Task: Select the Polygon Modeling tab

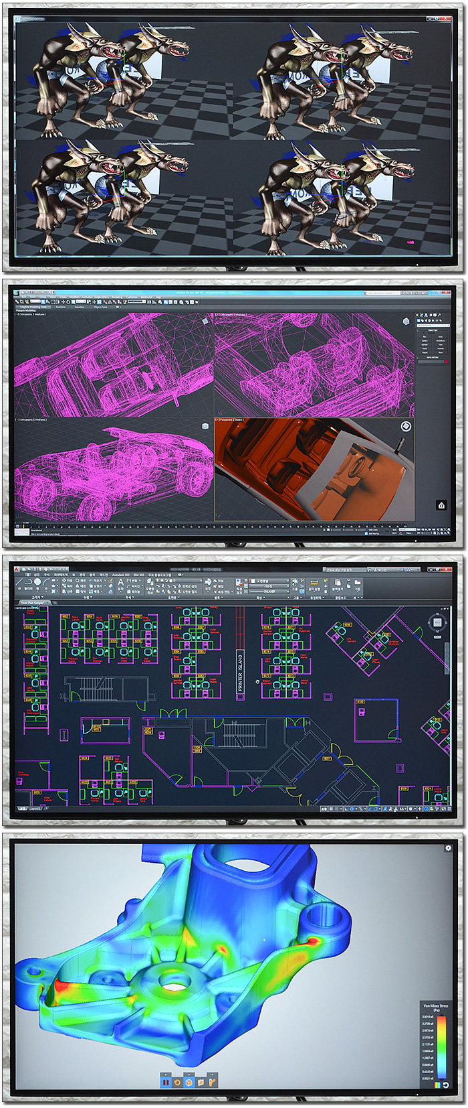Action: 25,311
